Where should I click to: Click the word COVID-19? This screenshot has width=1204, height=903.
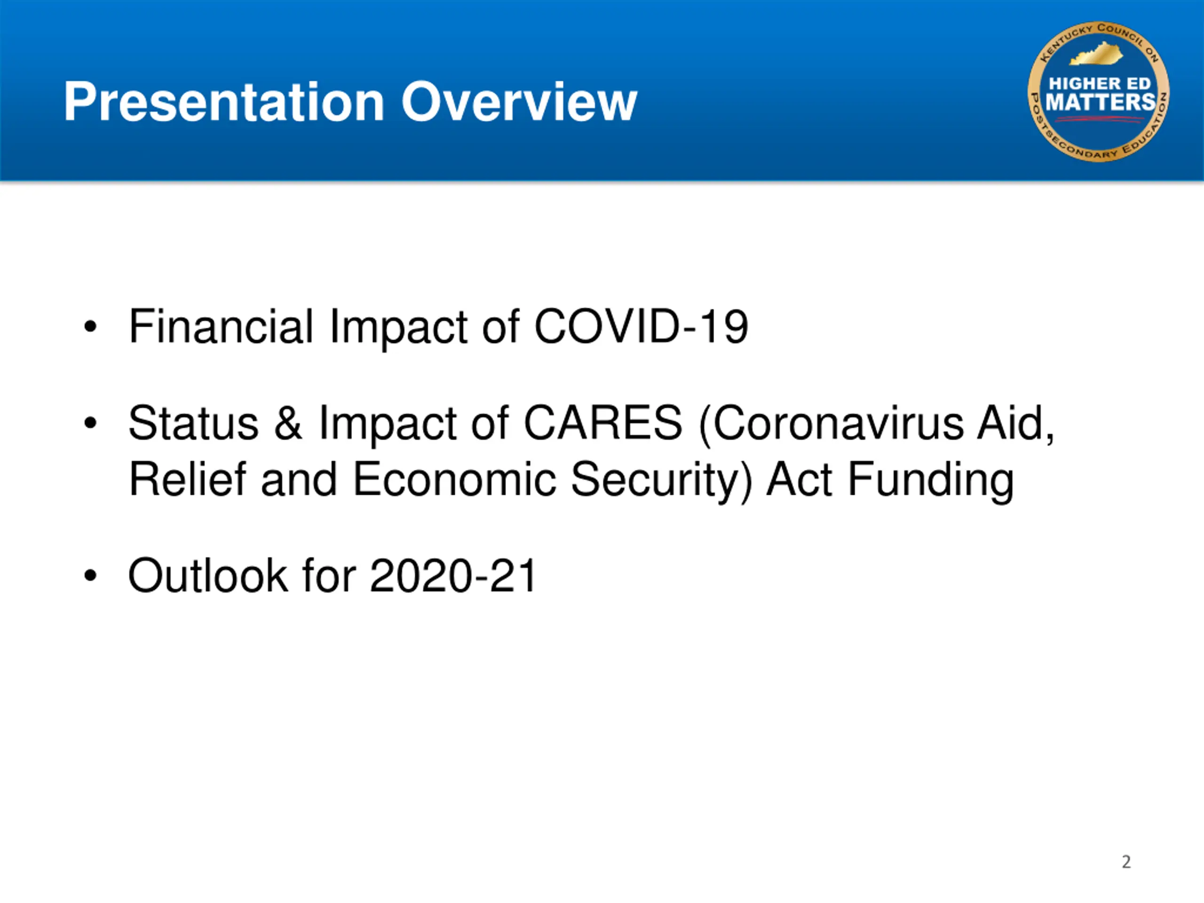(x=641, y=326)
